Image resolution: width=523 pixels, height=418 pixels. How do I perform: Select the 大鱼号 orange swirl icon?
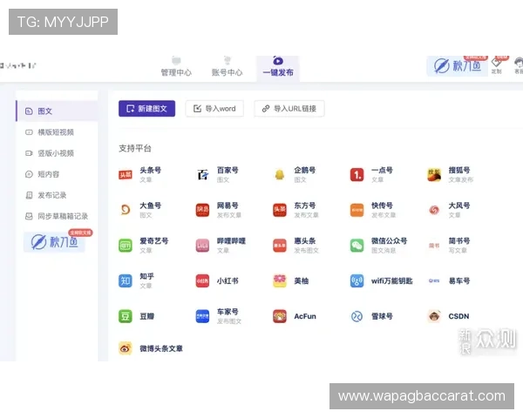click(126, 210)
